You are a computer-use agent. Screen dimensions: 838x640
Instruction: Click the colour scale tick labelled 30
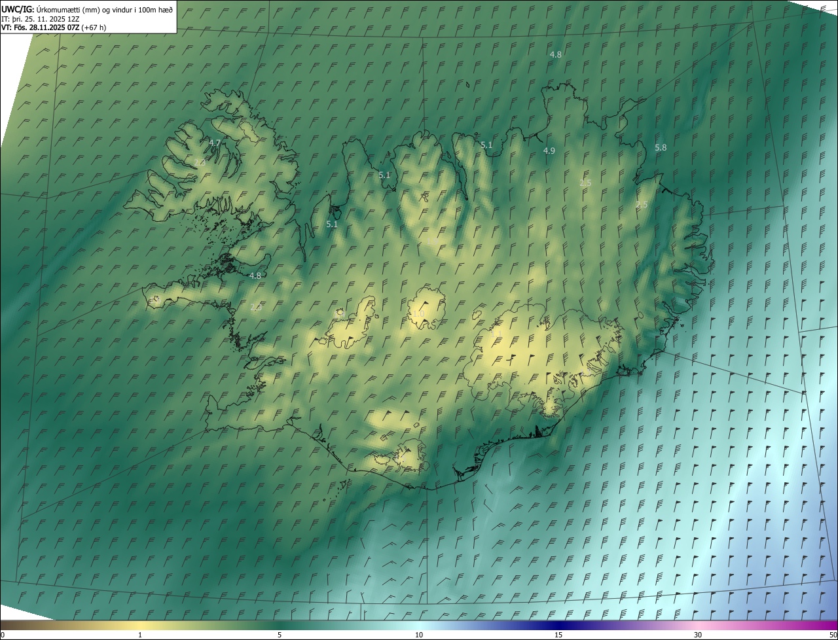698,635
